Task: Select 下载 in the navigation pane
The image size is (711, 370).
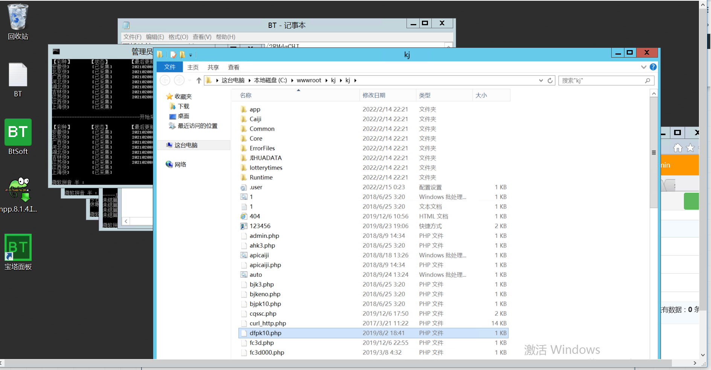Action: point(183,106)
